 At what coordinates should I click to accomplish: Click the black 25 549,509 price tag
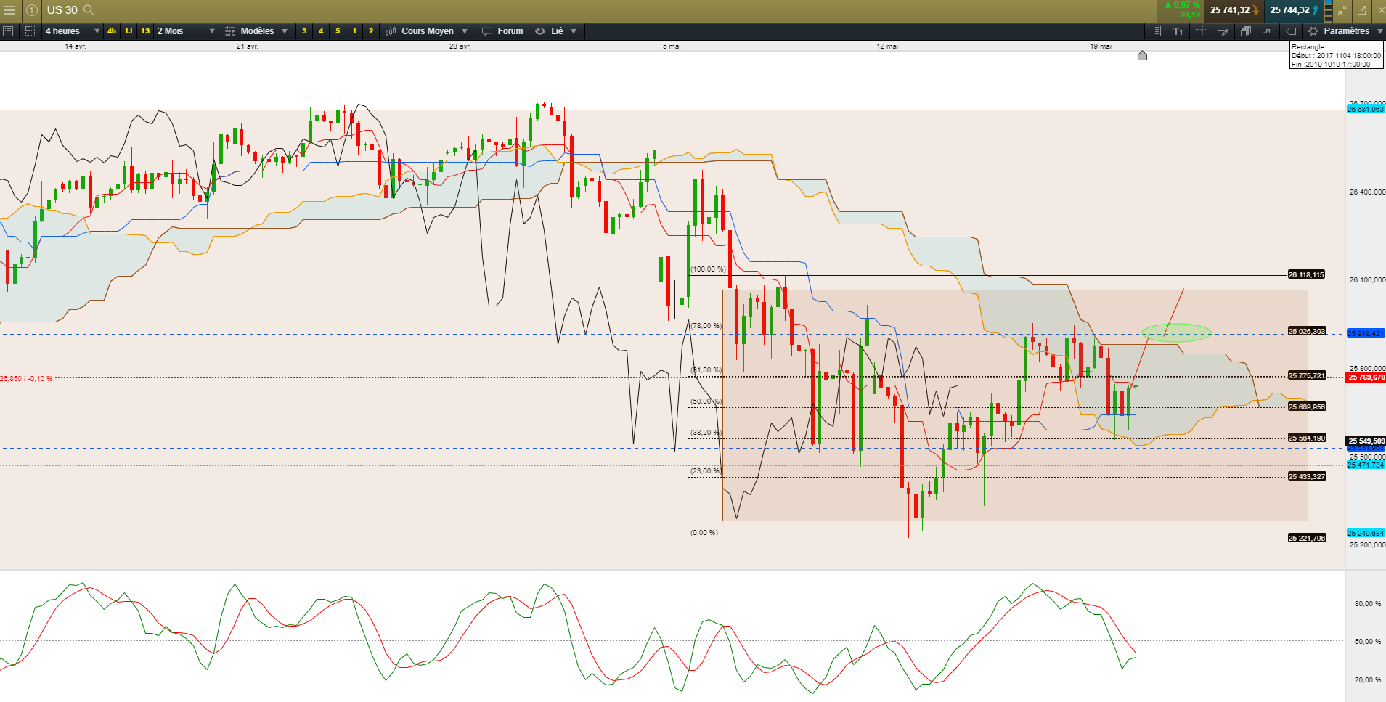tap(1366, 441)
